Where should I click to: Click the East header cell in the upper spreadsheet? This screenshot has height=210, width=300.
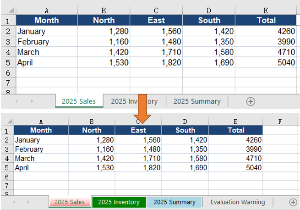point(156,20)
